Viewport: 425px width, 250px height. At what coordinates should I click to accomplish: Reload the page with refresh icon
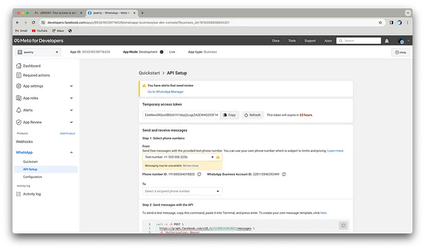click(x=33, y=22)
